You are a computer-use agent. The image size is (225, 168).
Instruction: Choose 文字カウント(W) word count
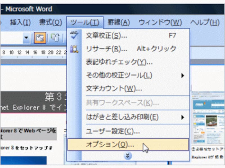pyautogui.click(x=129, y=88)
